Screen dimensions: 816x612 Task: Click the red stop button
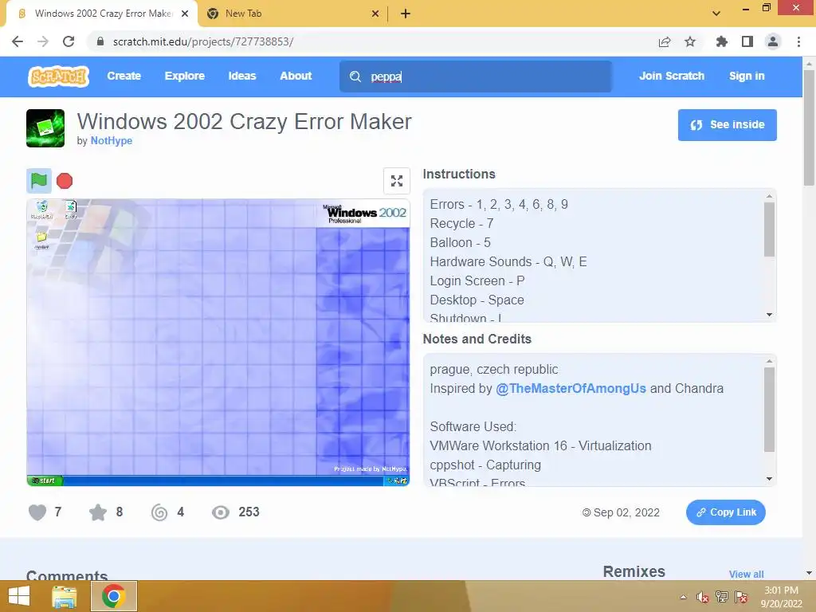(65, 181)
